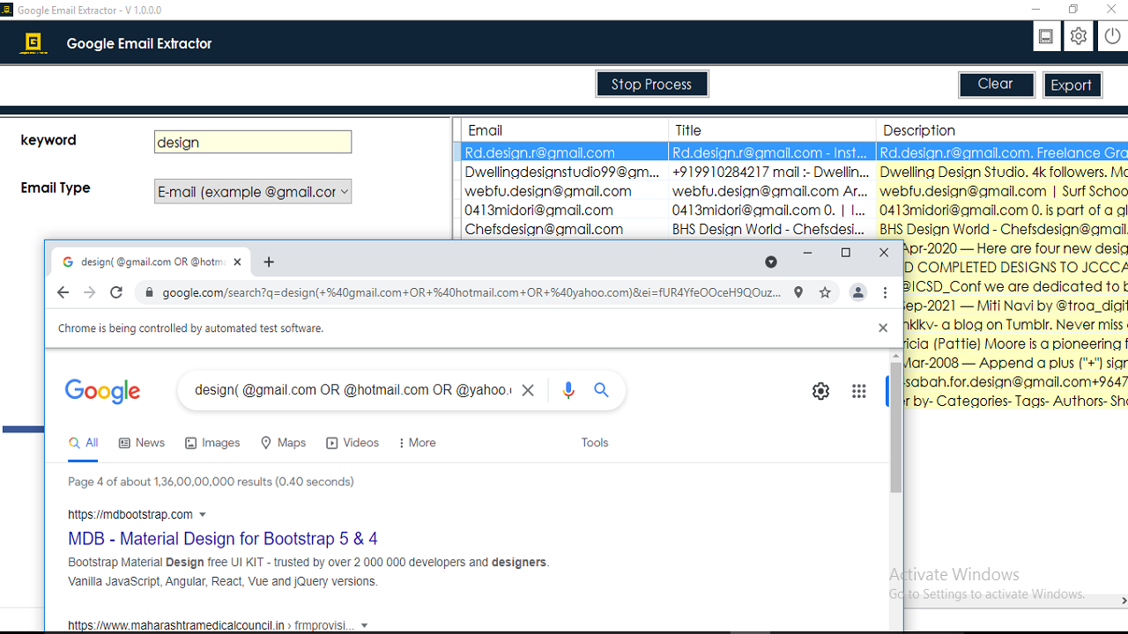Expand the mdbootstrap.com result arrow

pos(202,514)
